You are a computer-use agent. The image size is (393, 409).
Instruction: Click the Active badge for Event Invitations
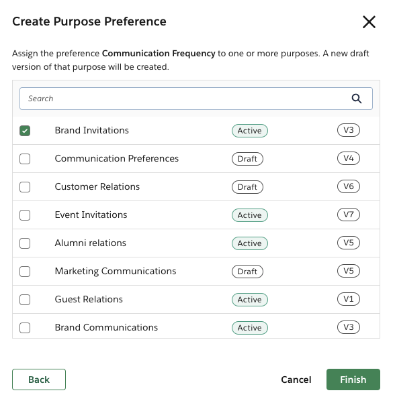(x=249, y=215)
